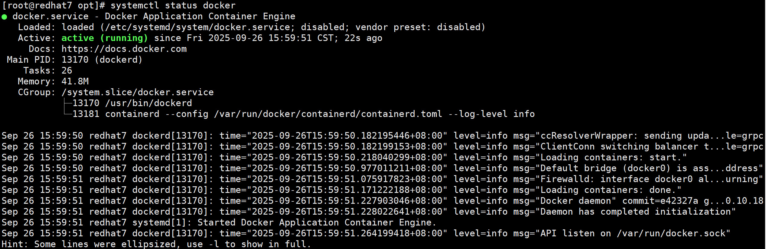
Task: Click the "Started Docker Application Container Engine." line
Action: tap(317, 222)
